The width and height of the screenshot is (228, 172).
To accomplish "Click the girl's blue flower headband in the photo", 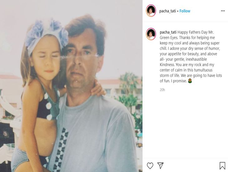I will click(x=47, y=35).
